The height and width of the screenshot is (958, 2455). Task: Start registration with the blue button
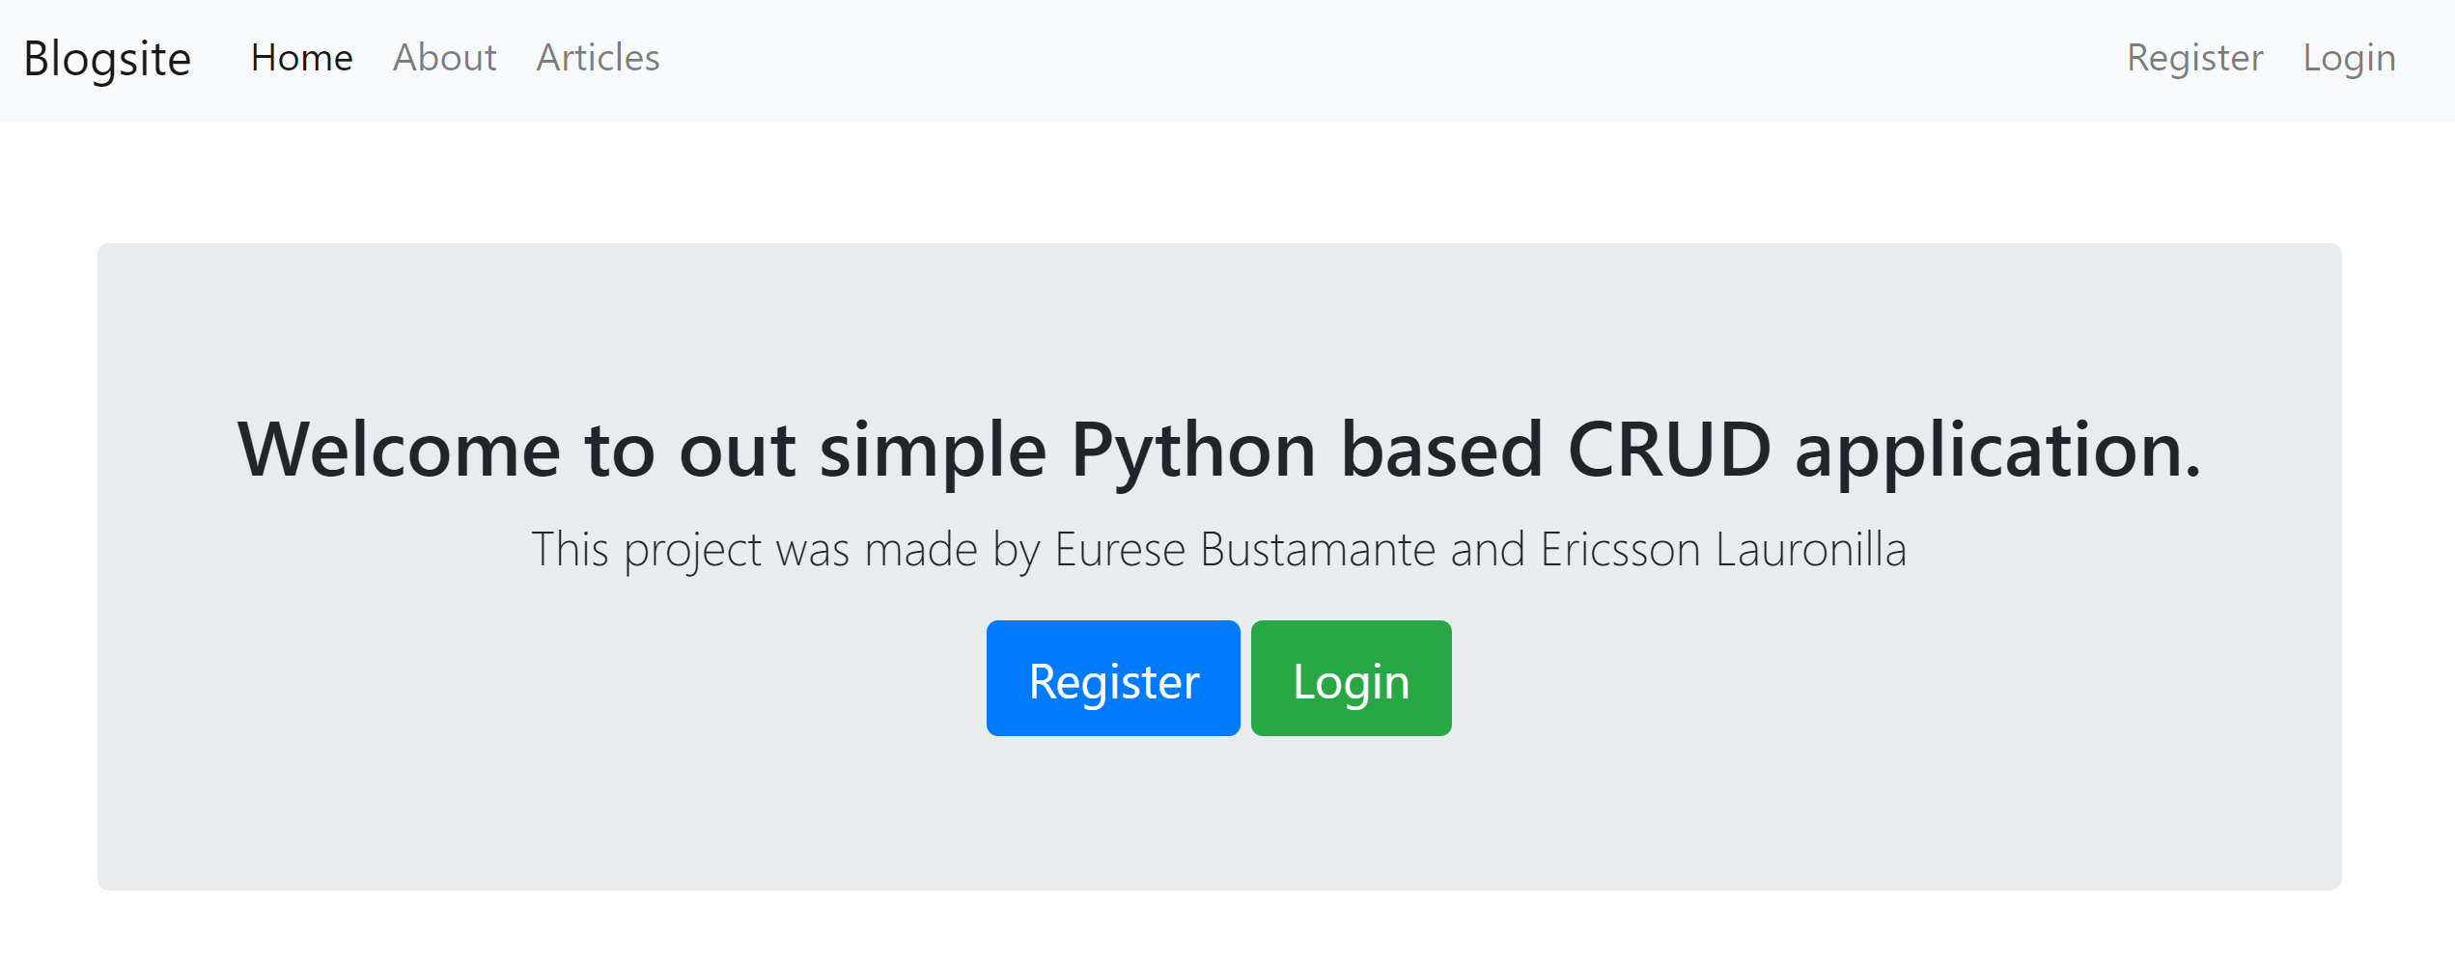1112,679
